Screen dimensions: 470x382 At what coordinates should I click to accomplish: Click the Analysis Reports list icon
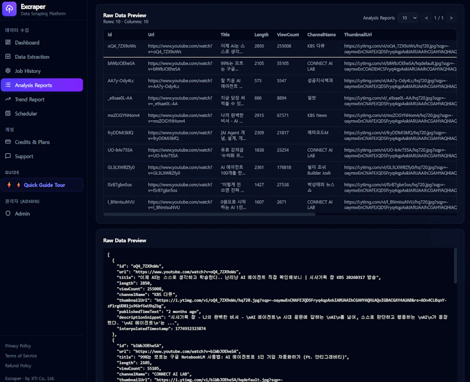8,85
